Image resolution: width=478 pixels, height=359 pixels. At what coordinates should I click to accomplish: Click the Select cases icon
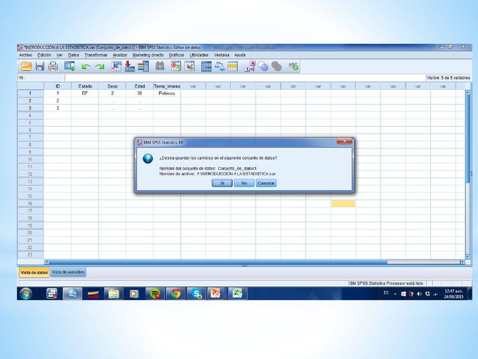pyautogui.click(x=232, y=66)
